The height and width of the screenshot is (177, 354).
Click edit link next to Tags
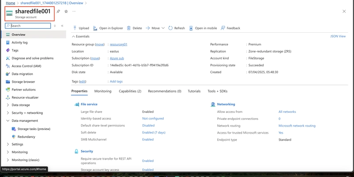coord(83,81)
